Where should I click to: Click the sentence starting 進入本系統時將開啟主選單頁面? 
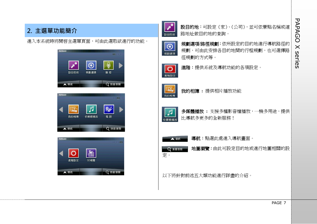pos(88,41)
